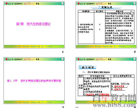Click the home icon on slide 4 header
This screenshot has height=108, width=140.
[134, 59]
